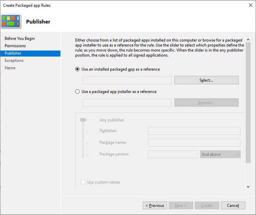
Task: Cancel the rule creation wizard
Action: [233, 205]
